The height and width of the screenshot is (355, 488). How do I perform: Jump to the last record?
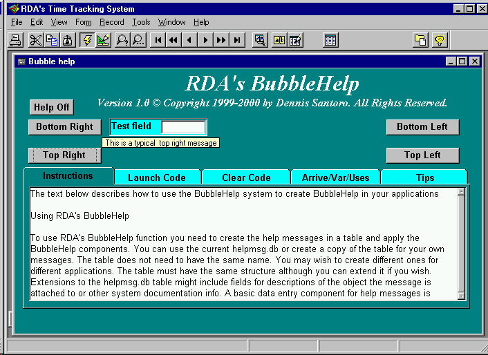click(237, 40)
